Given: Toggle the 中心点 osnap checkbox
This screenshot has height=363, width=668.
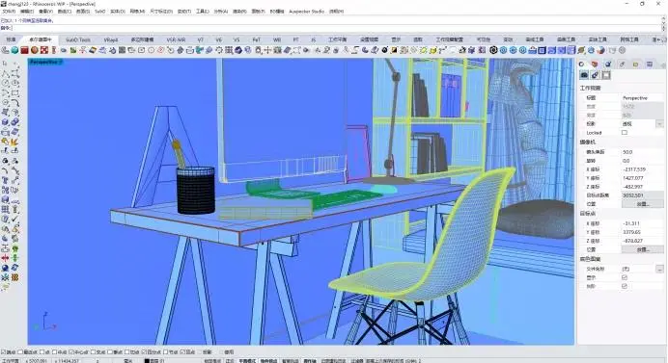Looking at the screenshot, I should click(71, 352).
